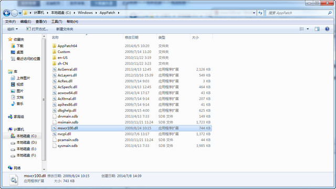Open 本地磁盘 (D:) in the sidebar
The image size is (336, 189).
click(x=24, y=142)
